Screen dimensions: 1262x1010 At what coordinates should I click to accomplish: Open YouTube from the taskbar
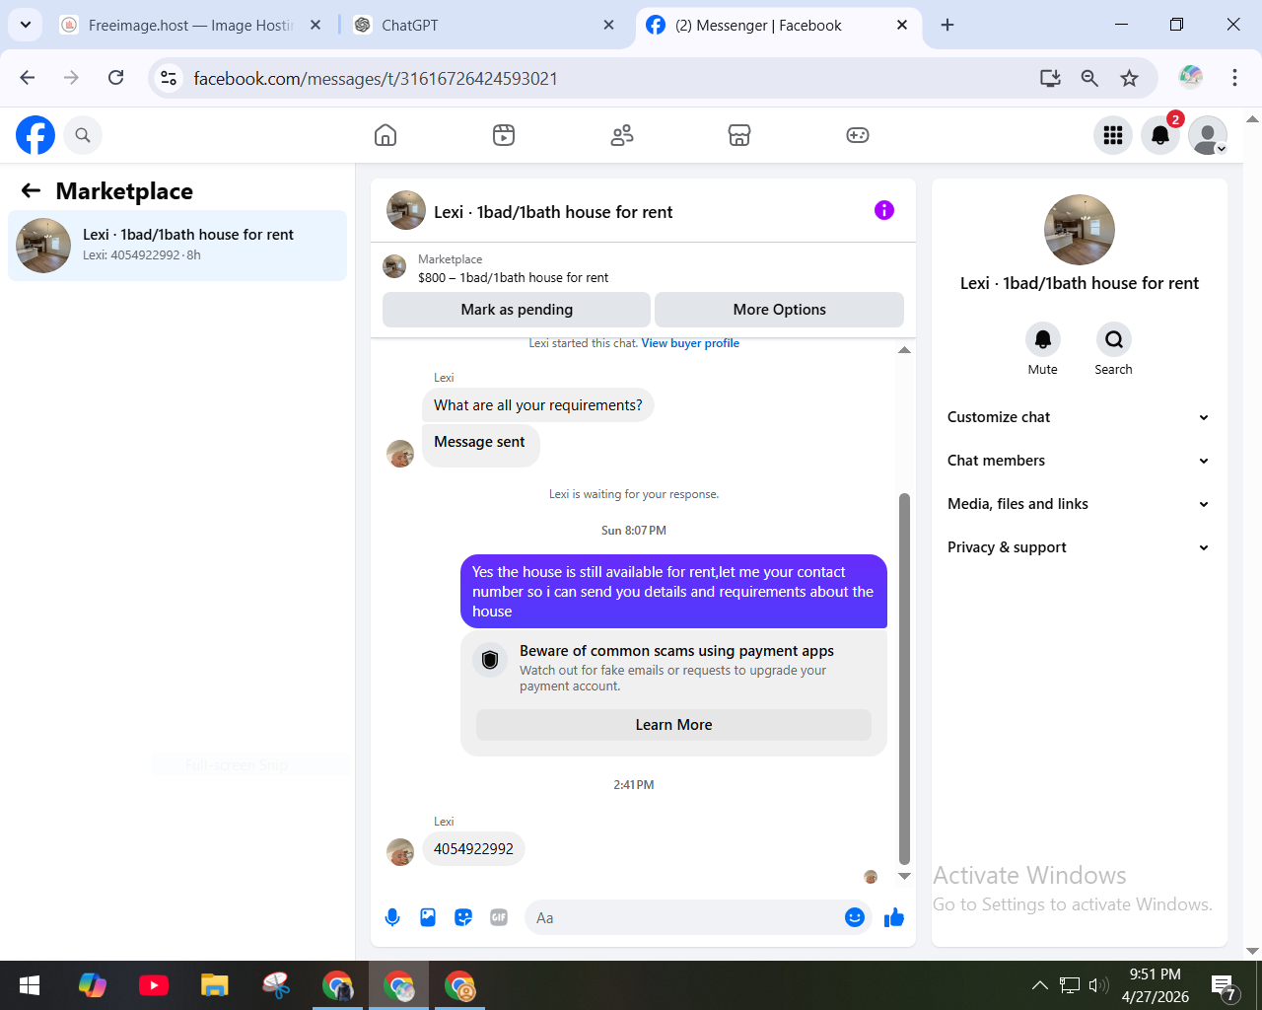tap(154, 985)
